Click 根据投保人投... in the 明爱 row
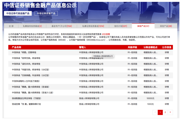181x122 pixels. click(x=150, y=52)
